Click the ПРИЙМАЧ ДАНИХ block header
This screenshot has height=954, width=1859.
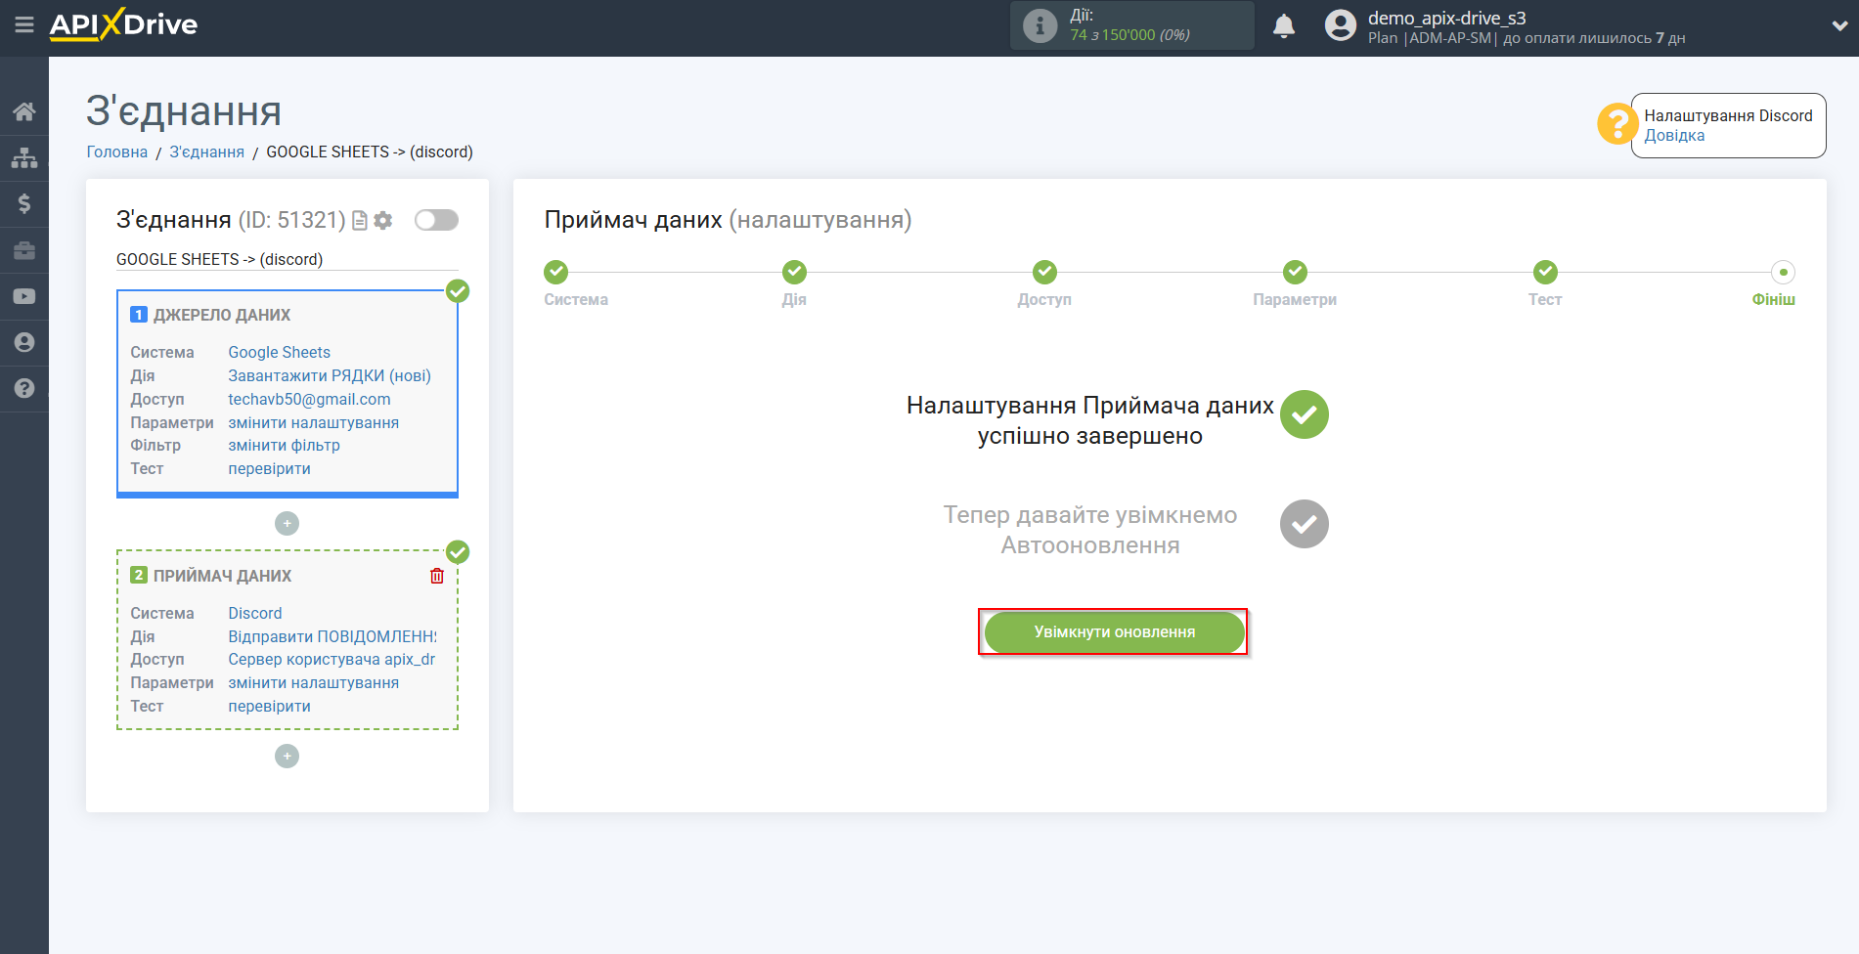222,576
